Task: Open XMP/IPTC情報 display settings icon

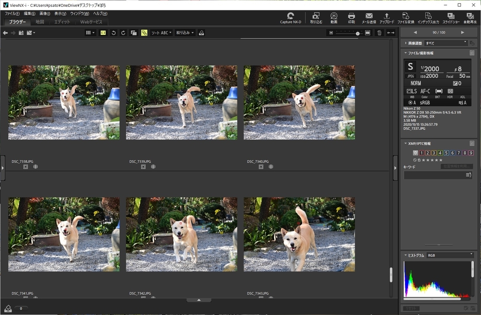Action: pyautogui.click(x=472, y=143)
